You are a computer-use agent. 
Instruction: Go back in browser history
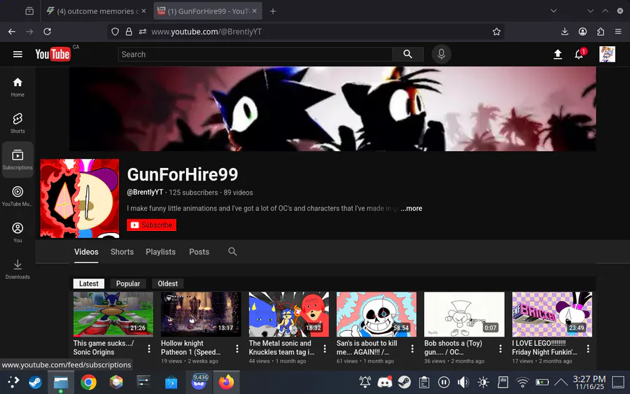[x=12, y=31]
